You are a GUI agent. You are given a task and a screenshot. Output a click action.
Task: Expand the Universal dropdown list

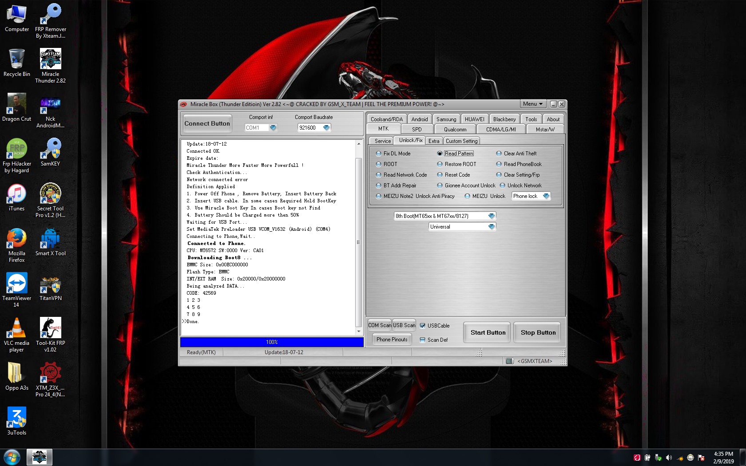[x=491, y=227]
